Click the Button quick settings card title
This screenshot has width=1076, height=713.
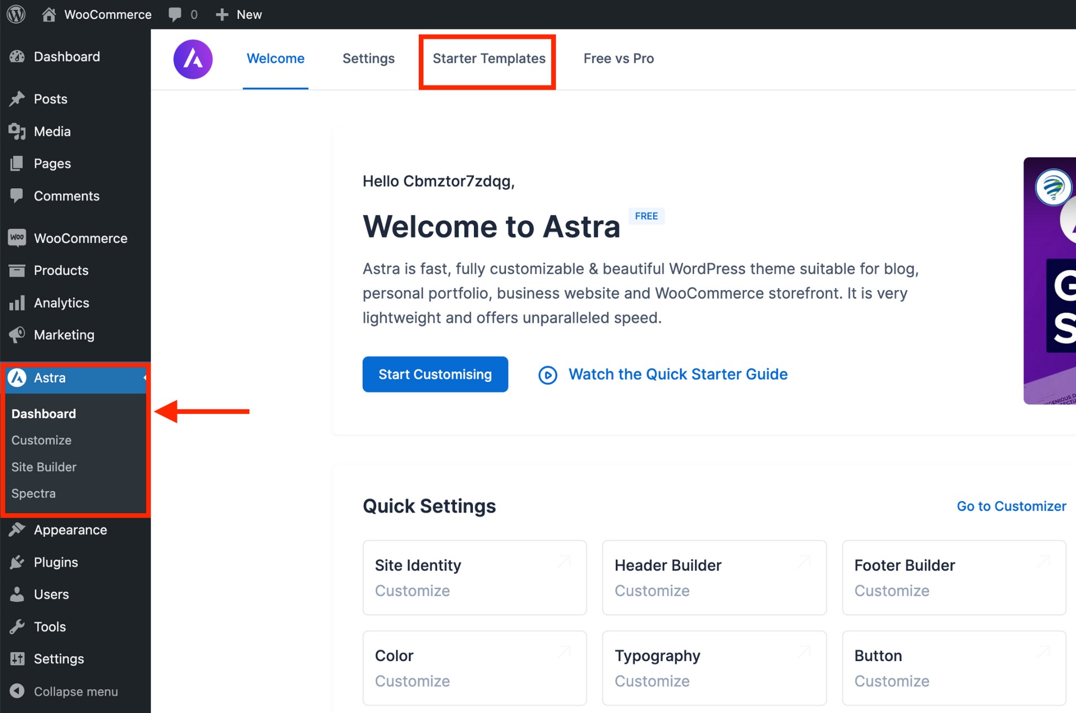pos(878,656)
